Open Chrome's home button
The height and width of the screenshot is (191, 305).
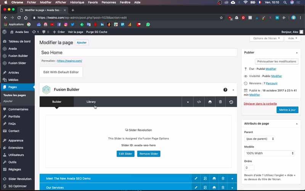coord(26,18)
